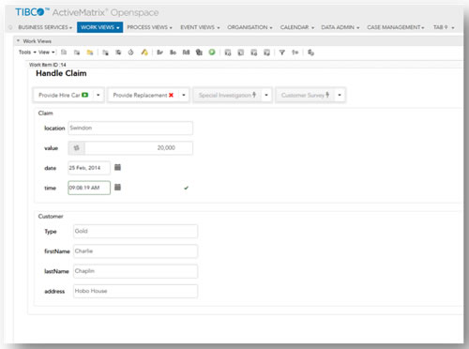The image size is (469, 349).
Task: Open the picker icon beside time field
Action: [117, 187]
